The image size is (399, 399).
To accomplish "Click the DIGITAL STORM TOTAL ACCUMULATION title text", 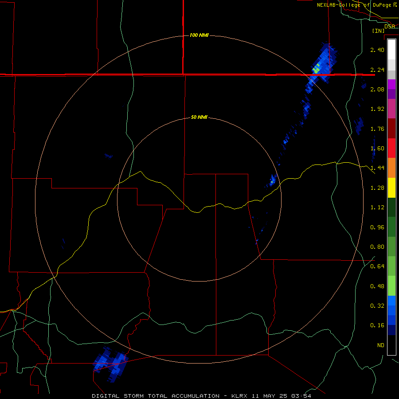I will (156, 396).
